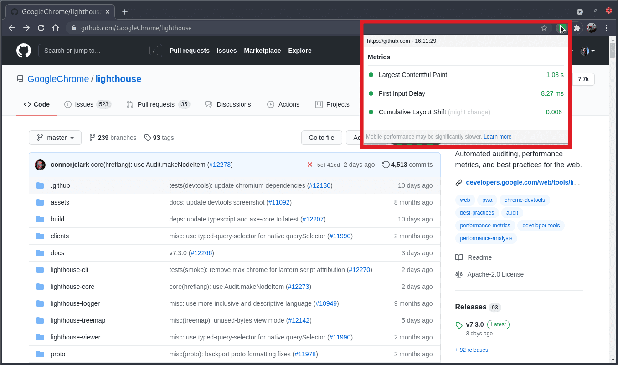Click First Input Delay value 8.27 ms
Screen dimensions: 618x365
552,93
